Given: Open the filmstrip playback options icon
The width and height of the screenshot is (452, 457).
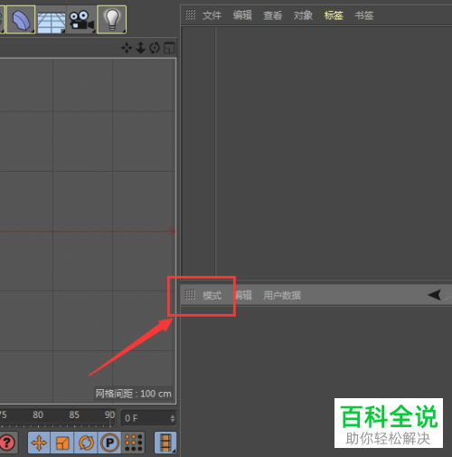Looking at the screenshot, I should [x=165, y=443].
